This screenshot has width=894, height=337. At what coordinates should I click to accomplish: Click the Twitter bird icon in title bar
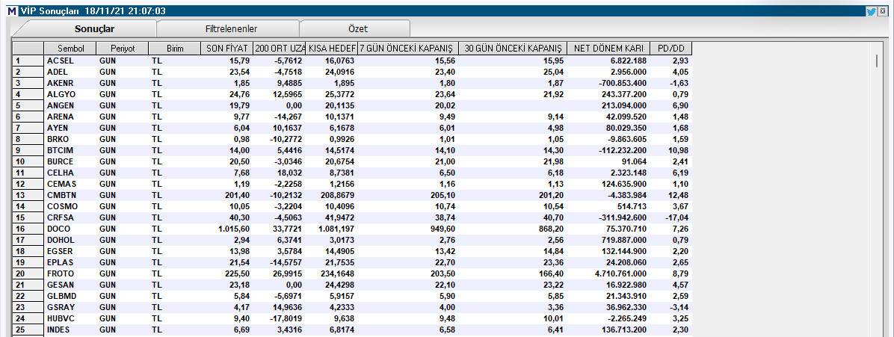871,10
